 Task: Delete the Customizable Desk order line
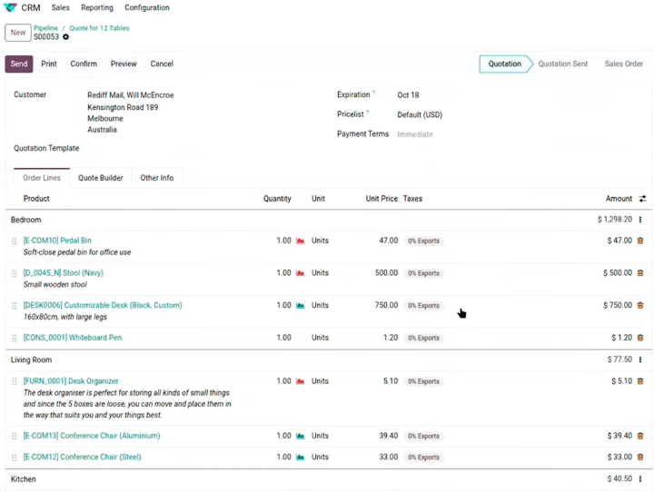click(x=640, y=305)
